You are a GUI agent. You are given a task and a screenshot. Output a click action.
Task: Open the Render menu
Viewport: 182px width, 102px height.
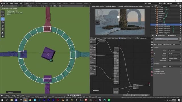11,3
